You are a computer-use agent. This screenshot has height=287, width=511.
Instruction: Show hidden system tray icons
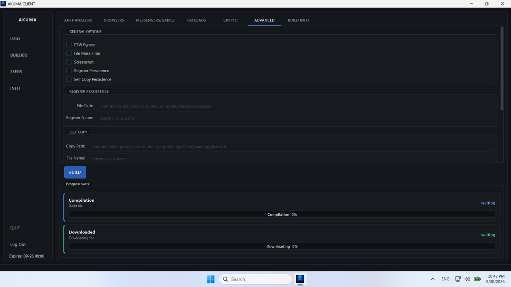coord(433,279)
